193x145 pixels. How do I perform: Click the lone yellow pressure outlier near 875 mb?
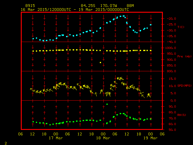click(100, 63)
